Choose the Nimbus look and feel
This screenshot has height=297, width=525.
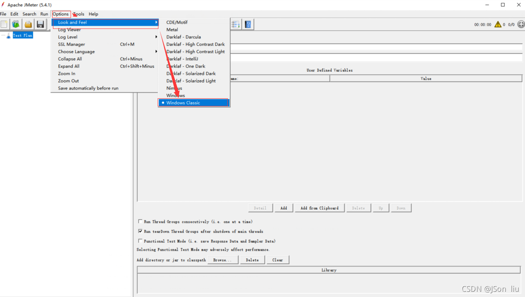pos(194,88)
